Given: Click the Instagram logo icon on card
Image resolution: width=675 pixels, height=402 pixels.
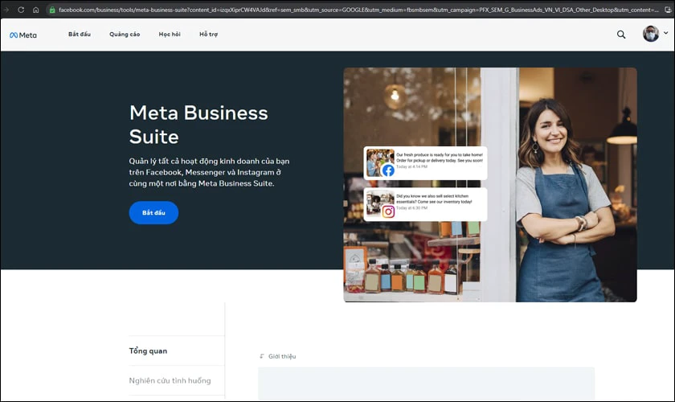Looking at the screenshot, I should point(388,211).
